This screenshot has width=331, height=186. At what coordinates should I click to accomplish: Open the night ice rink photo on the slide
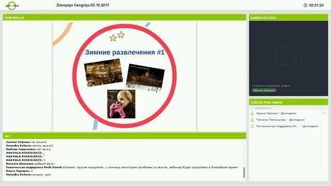145,78
